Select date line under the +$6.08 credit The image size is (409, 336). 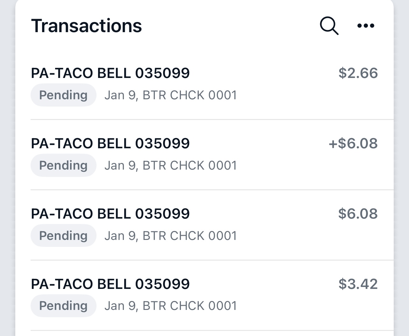[170, 165]
